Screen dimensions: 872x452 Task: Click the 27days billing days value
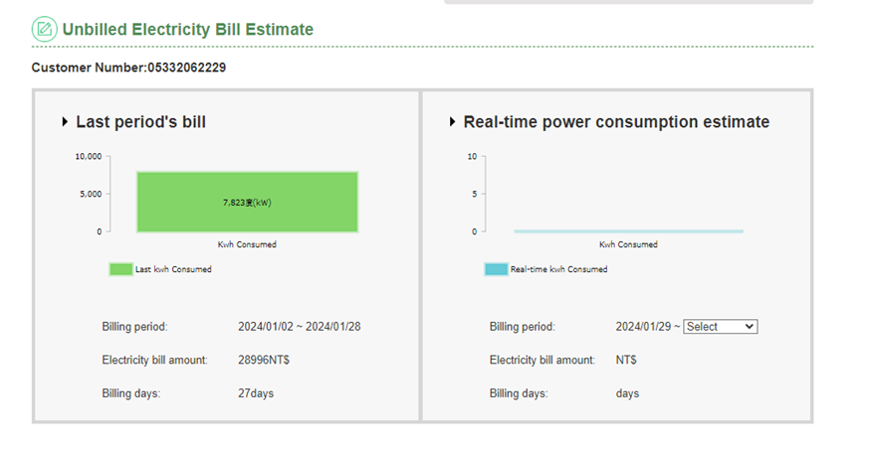pos(256,393)
